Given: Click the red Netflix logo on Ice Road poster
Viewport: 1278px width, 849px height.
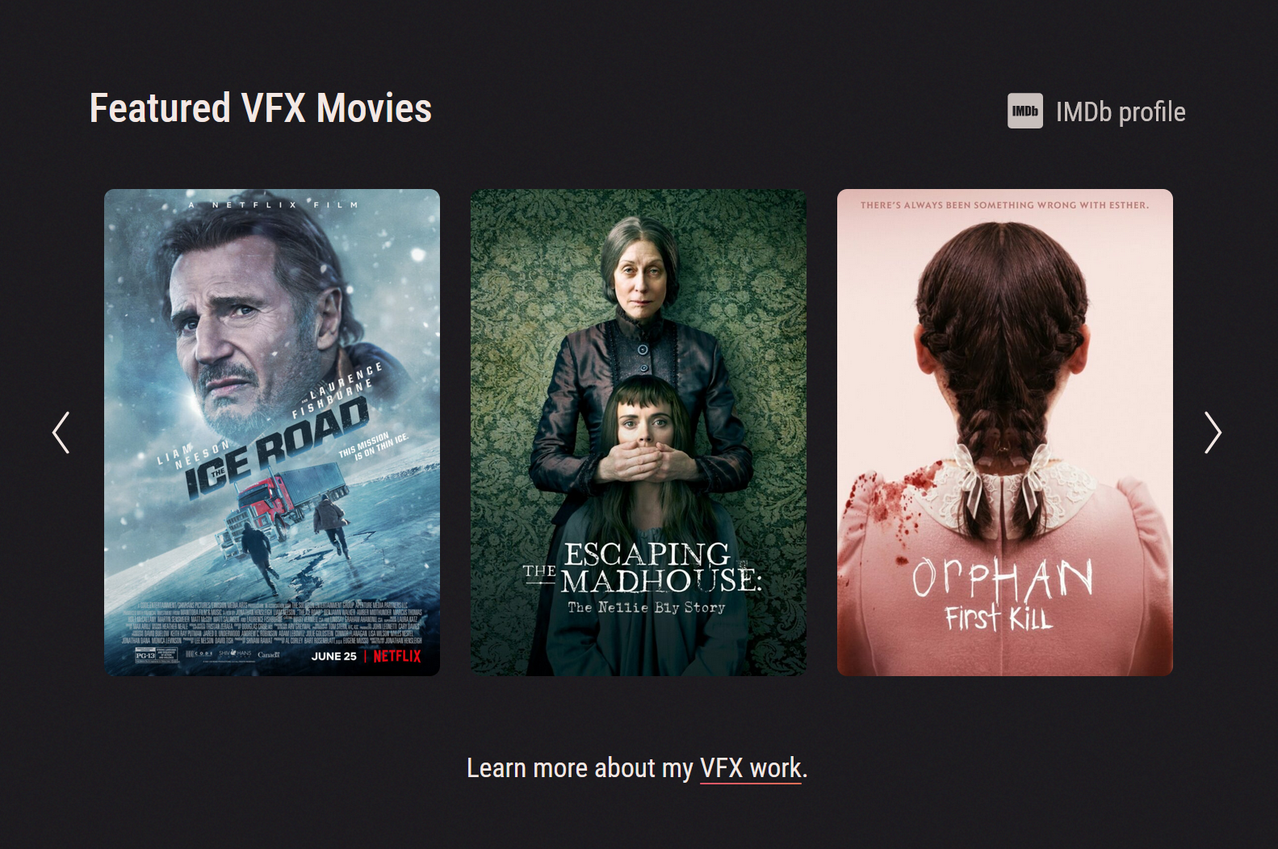Looking at the screenshot, I should tap(397, 656).
